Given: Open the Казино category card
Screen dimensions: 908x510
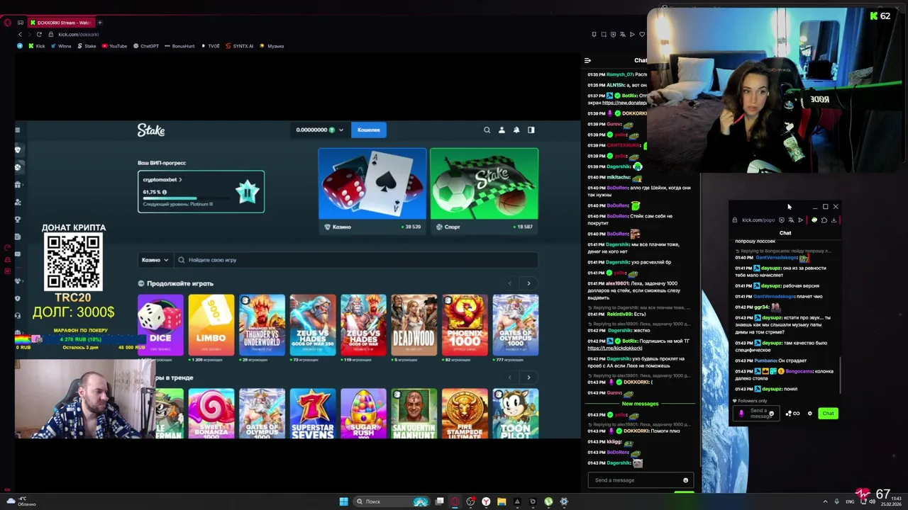Looking at the screenshot, I should [372, 191].
